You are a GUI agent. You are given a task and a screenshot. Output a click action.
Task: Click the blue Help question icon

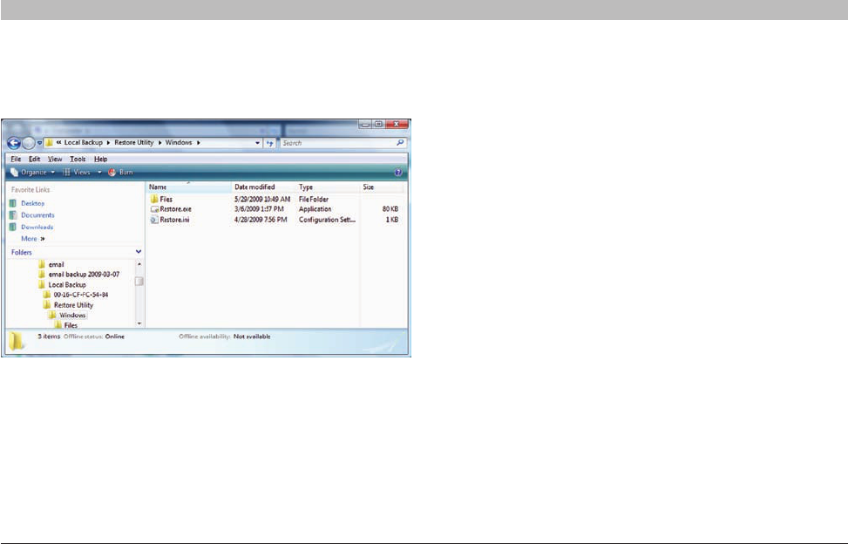pos(398,172)
